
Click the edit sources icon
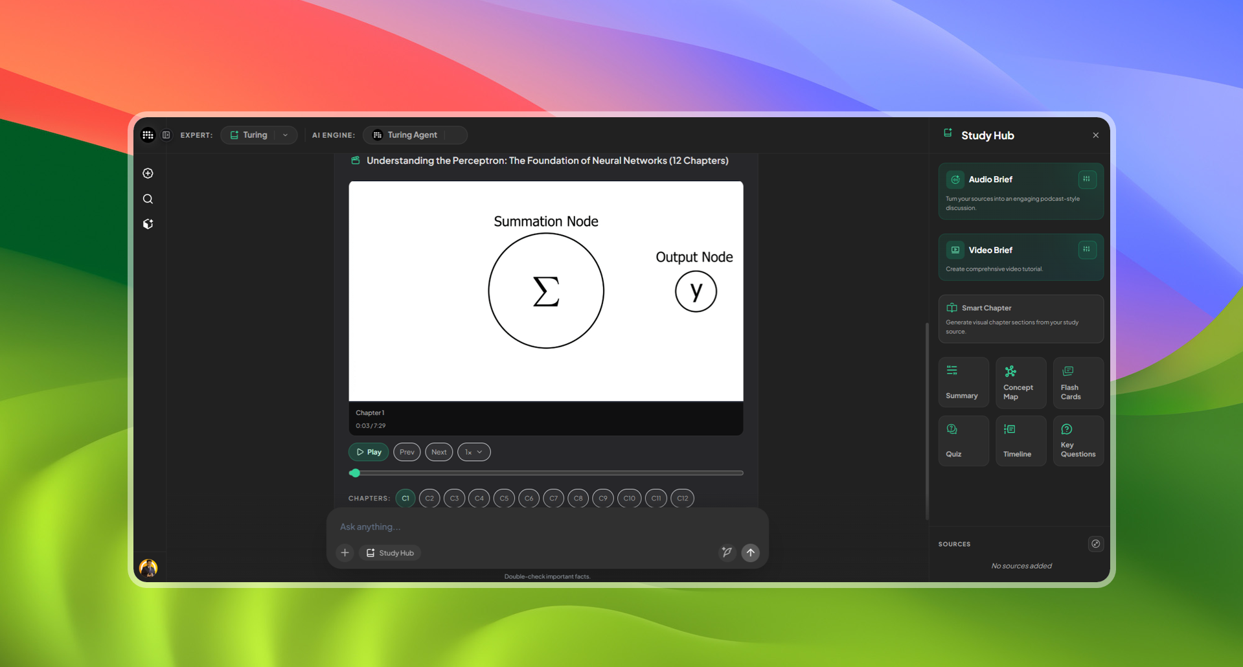(x=1095, y=543)
